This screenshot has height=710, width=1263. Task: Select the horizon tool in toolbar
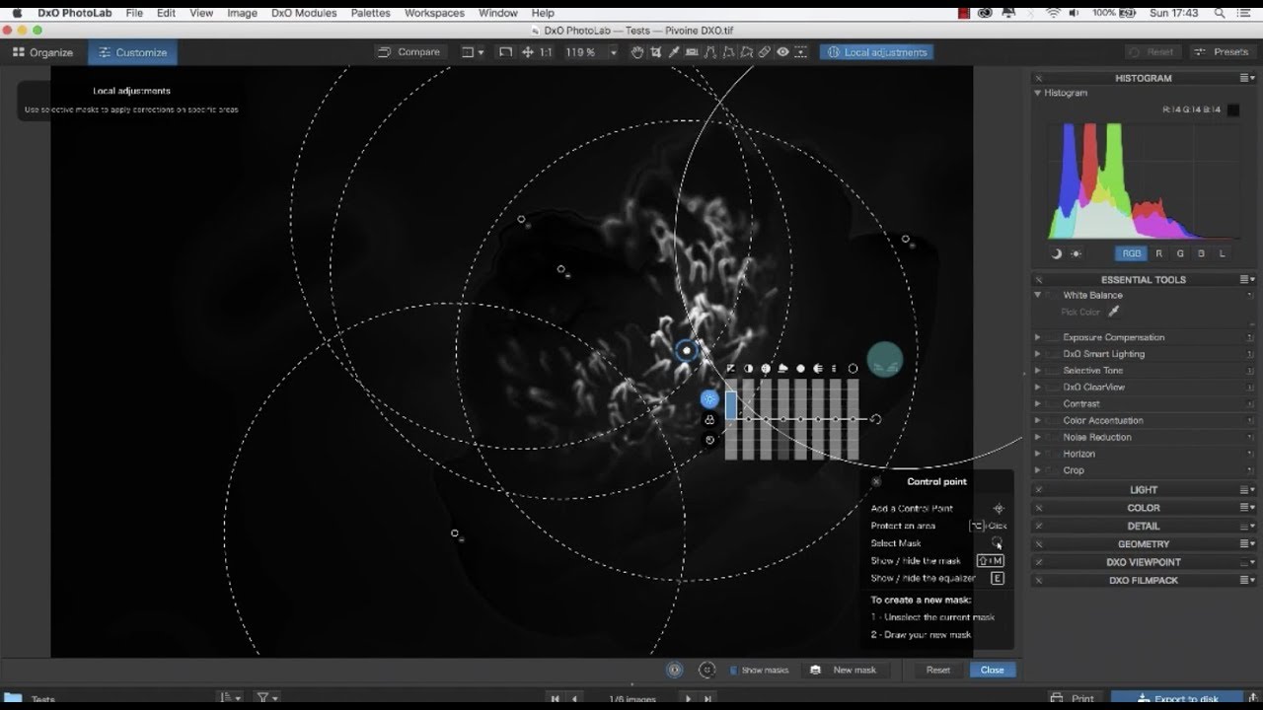coord(692,52)
